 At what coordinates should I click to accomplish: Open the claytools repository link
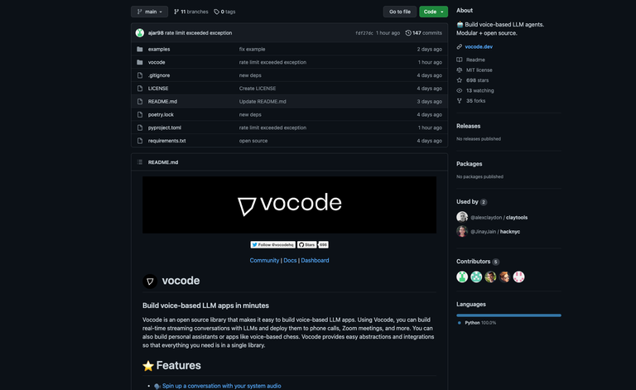(x=517, y=217)
